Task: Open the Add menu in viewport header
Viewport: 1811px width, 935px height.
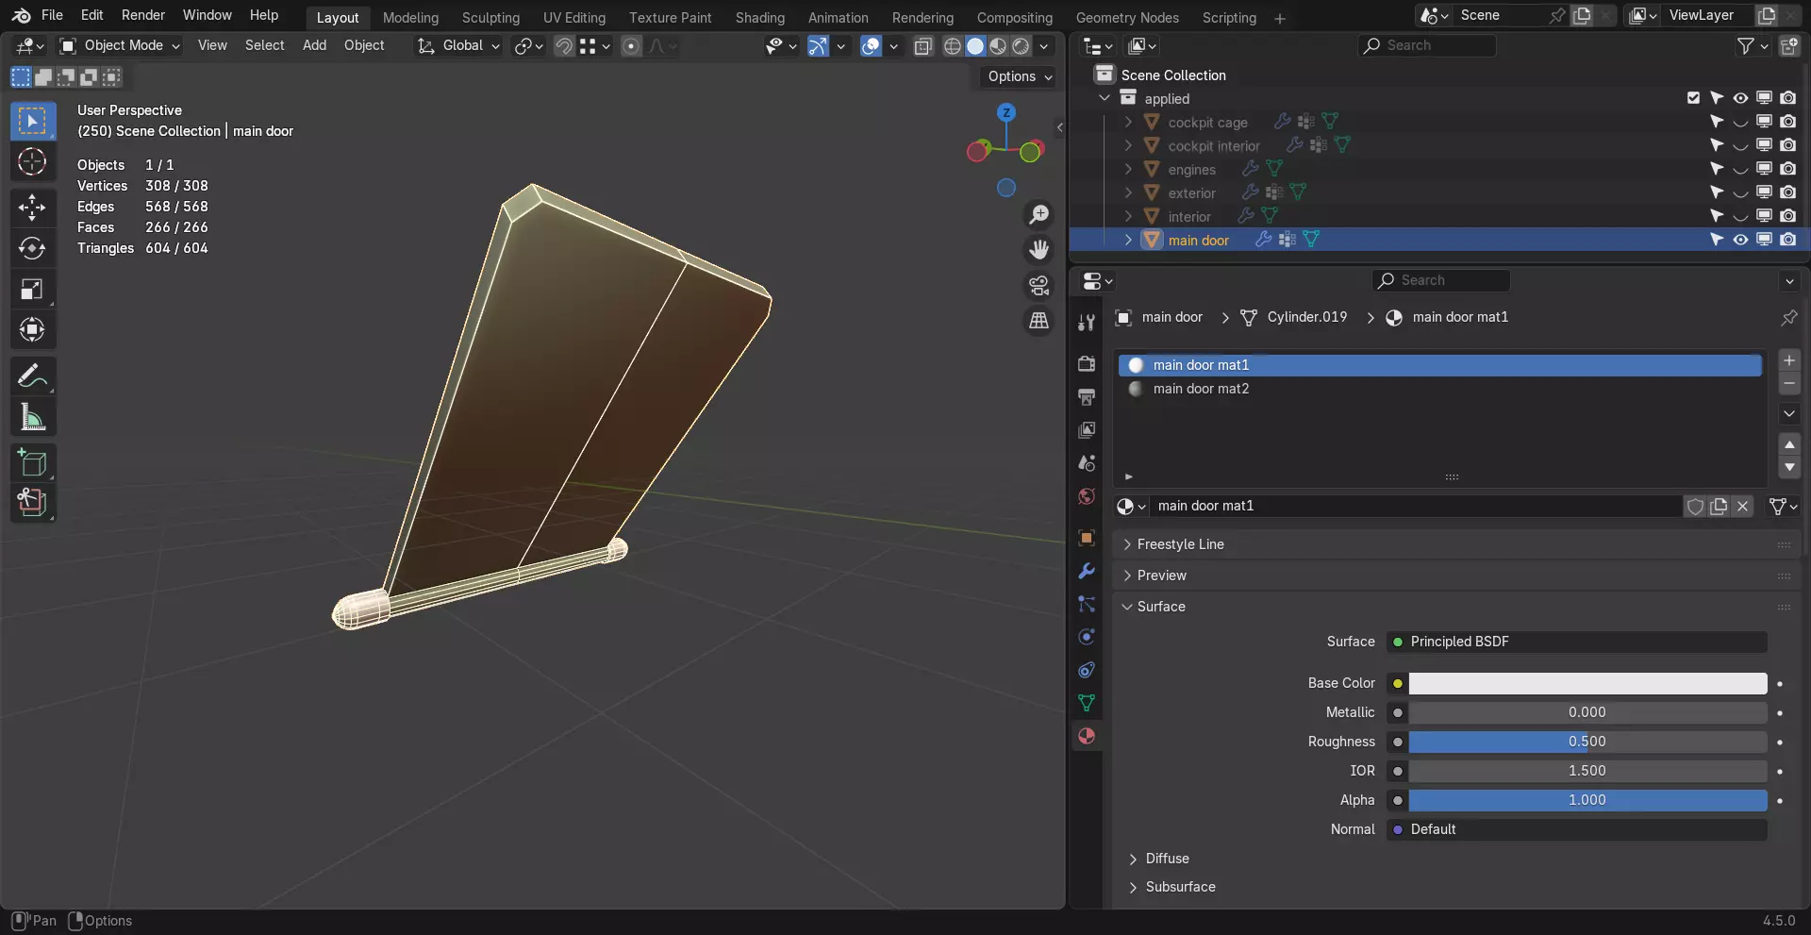Action: click(x=314, y=45)
